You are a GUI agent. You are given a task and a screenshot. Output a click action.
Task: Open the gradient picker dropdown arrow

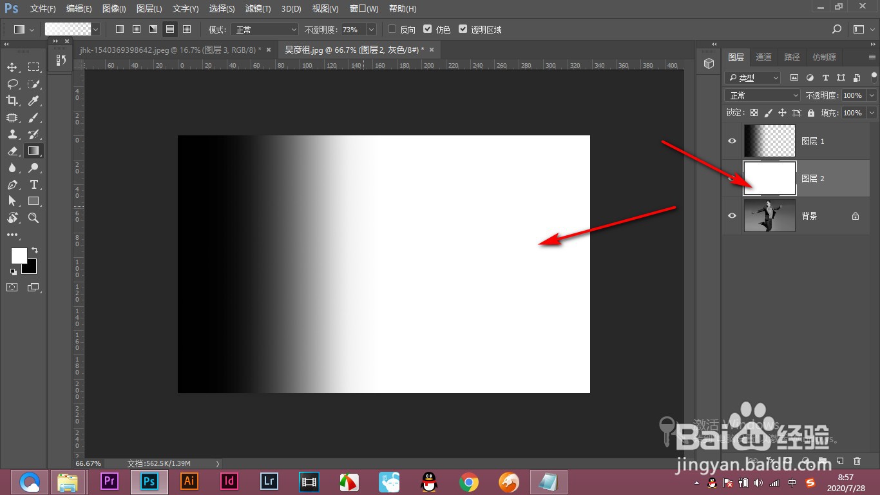click(96, 30)
